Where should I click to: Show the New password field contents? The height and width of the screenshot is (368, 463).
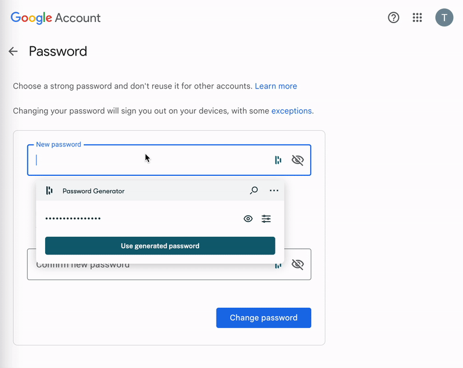click(297, 160)
